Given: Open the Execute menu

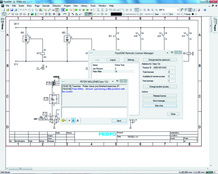Looking at the screenshot, I should click(x=46, y=6).
